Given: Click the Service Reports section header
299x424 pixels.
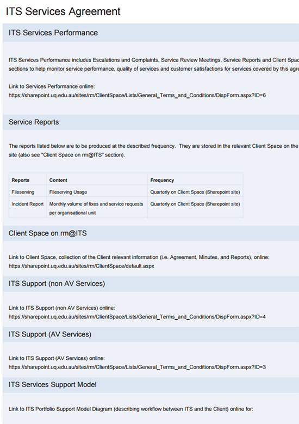Looking at the screenshot, I should point(151,122).
